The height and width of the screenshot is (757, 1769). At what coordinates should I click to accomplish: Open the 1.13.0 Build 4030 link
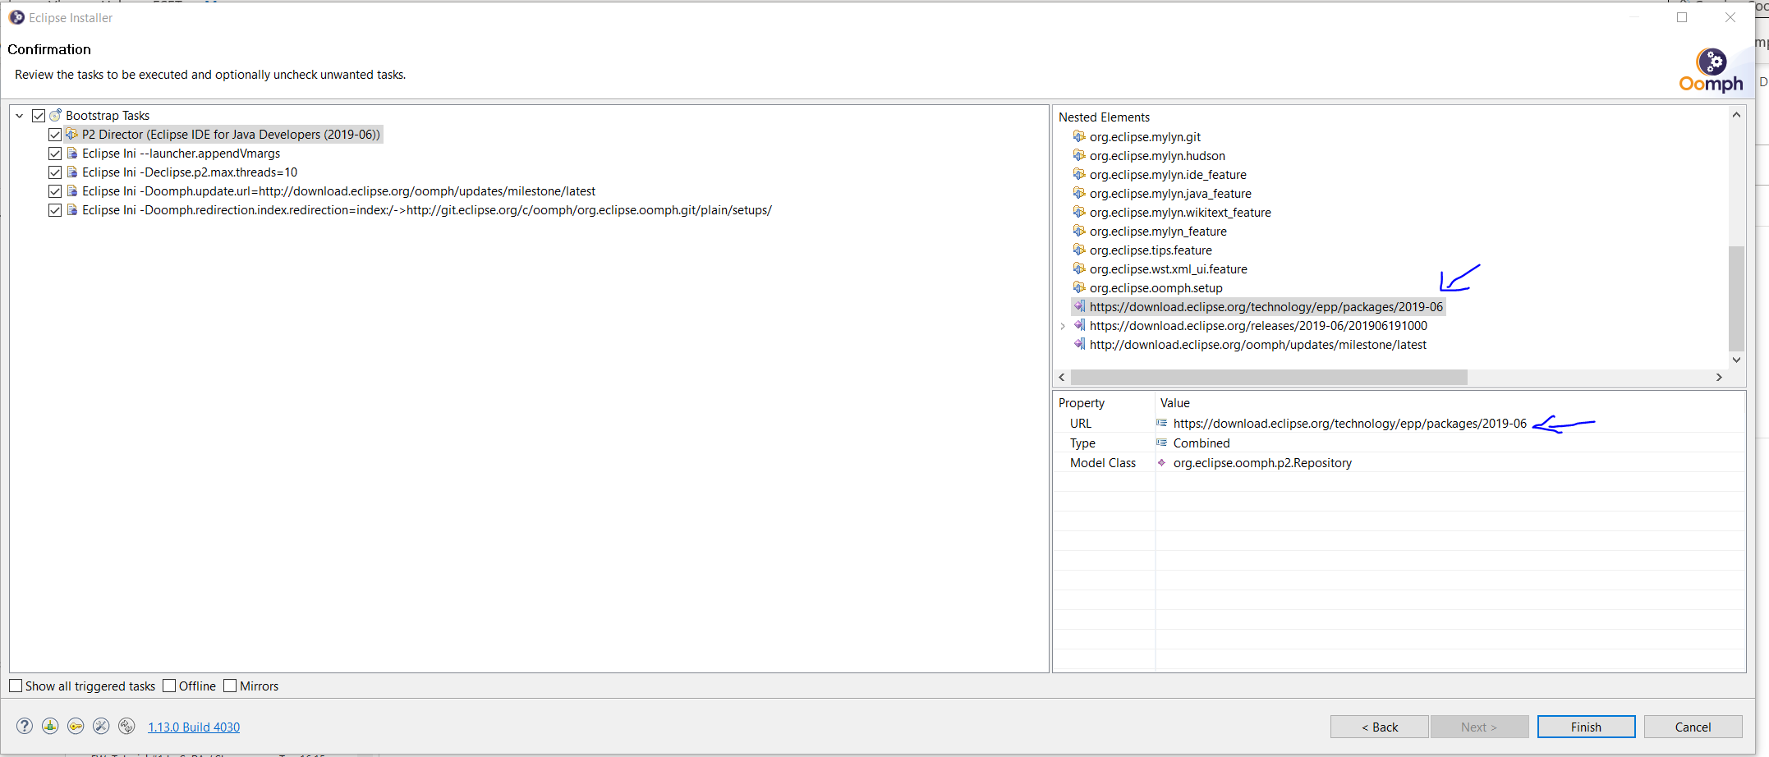pos(194,727)
